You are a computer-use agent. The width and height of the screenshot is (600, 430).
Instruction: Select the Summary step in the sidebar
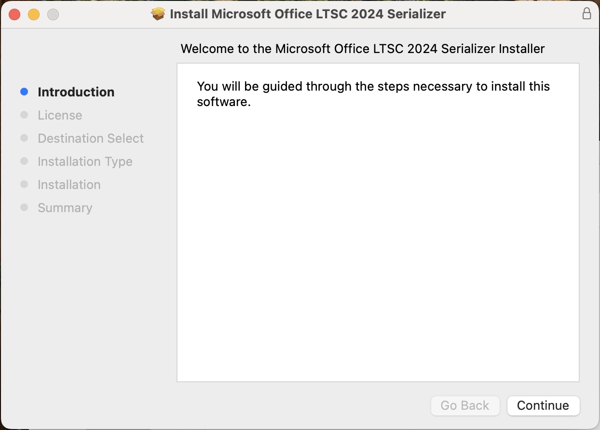pos(65,208)
